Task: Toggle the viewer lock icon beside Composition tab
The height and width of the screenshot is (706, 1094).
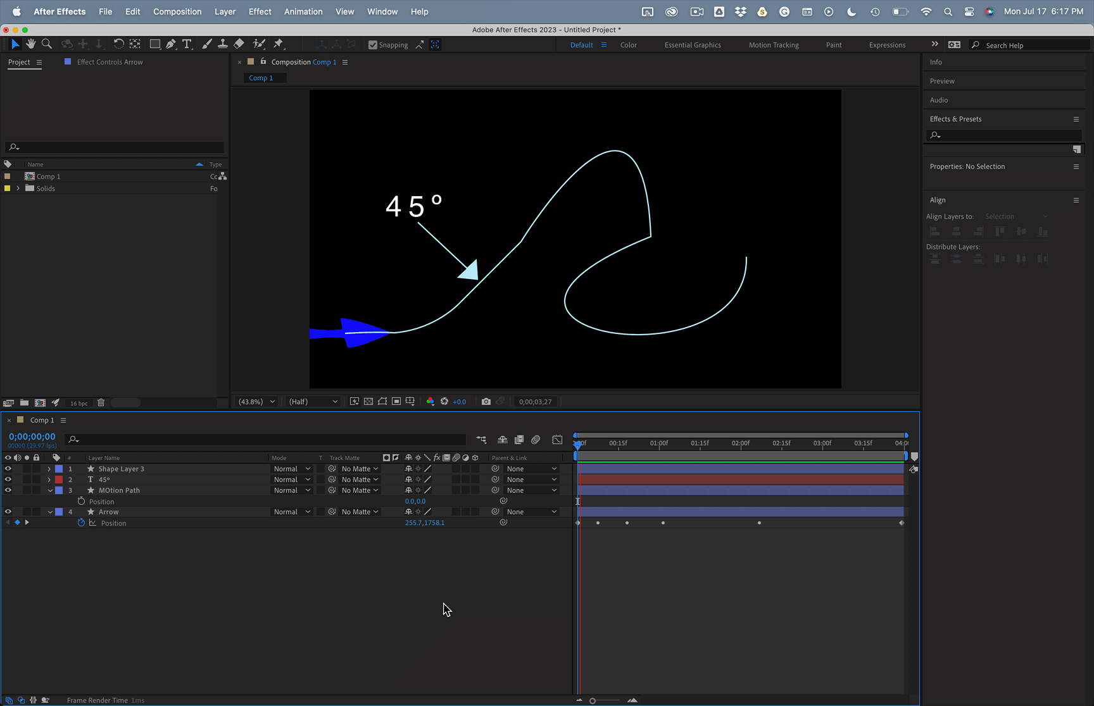Action: pyautogui.click(x=263, y=62)
